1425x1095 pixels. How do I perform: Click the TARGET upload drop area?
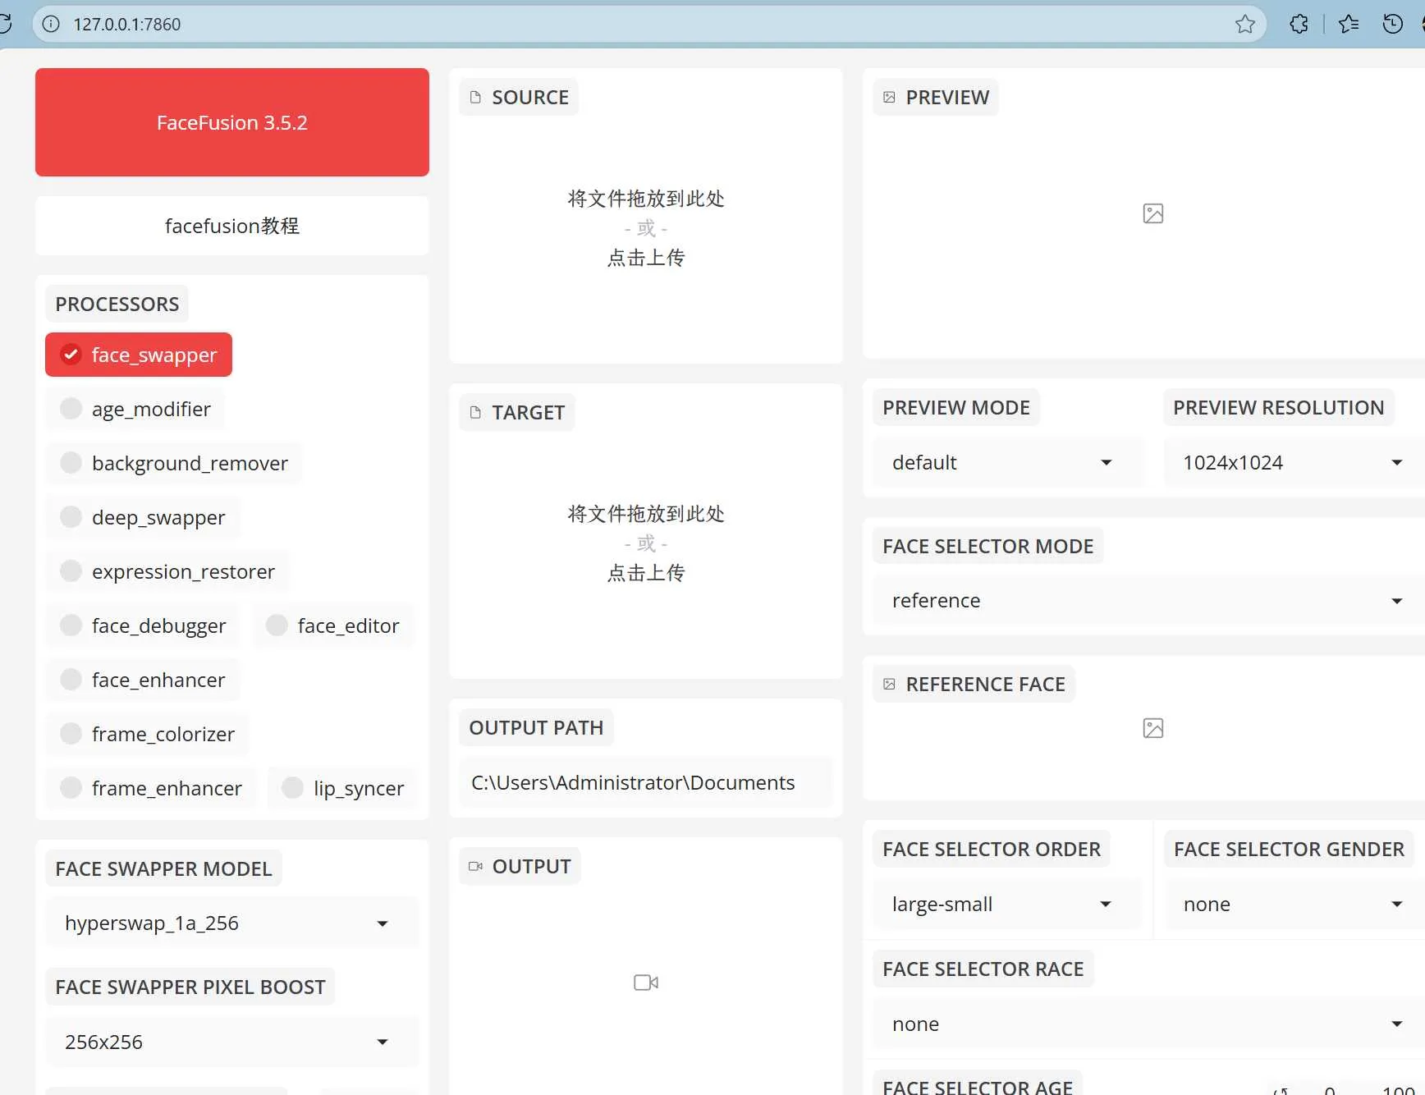646,543
